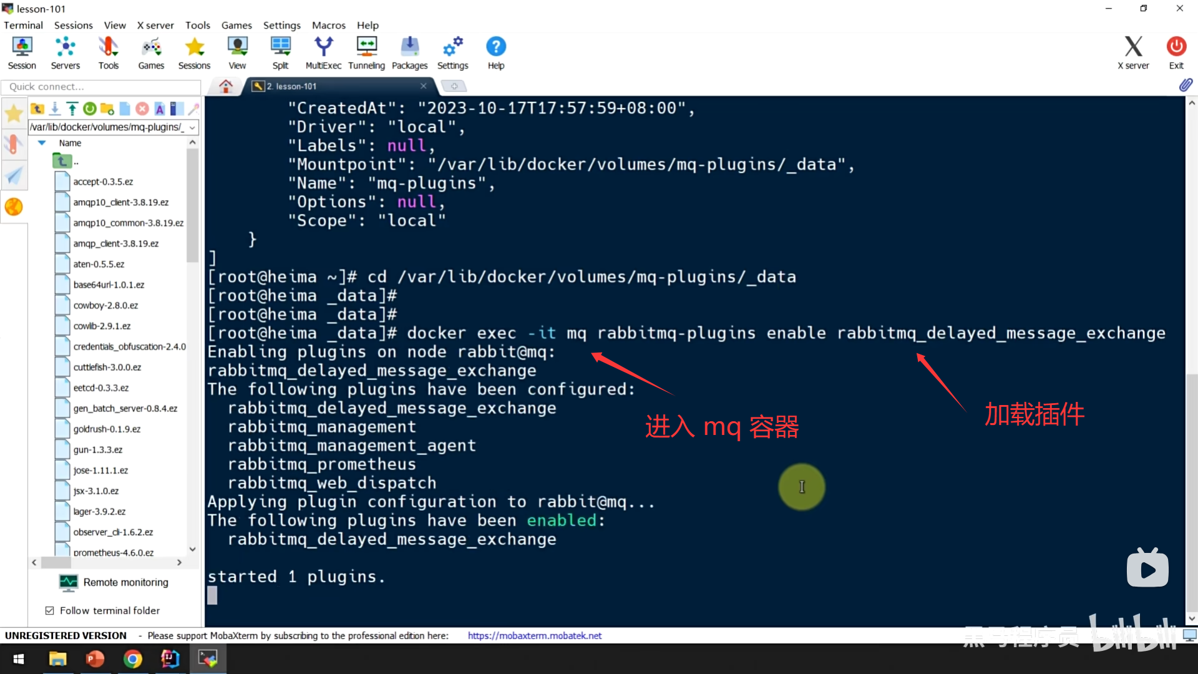Click the Remote monitoring button
The width and height of the screenshot is (1198, 674).
pos(114,582)
